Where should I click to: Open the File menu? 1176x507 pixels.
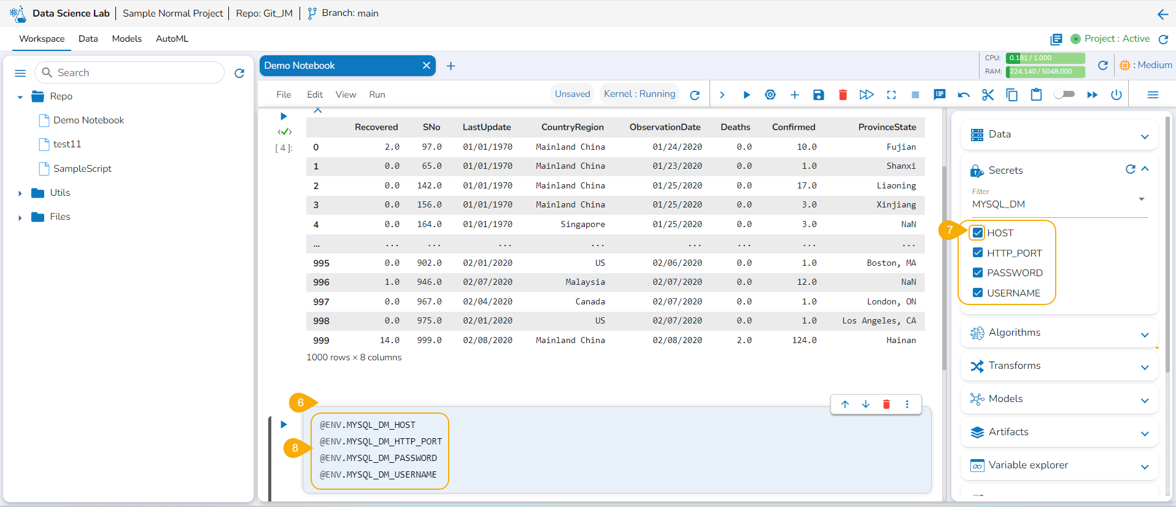click(x=284, y=95)
